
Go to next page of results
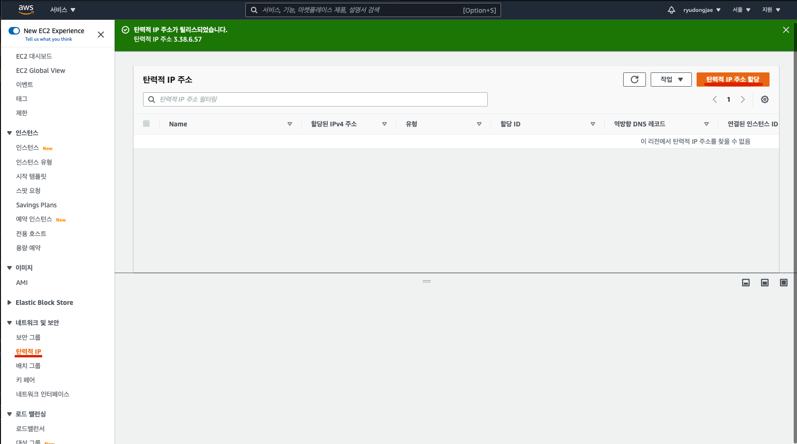point(743,99)
